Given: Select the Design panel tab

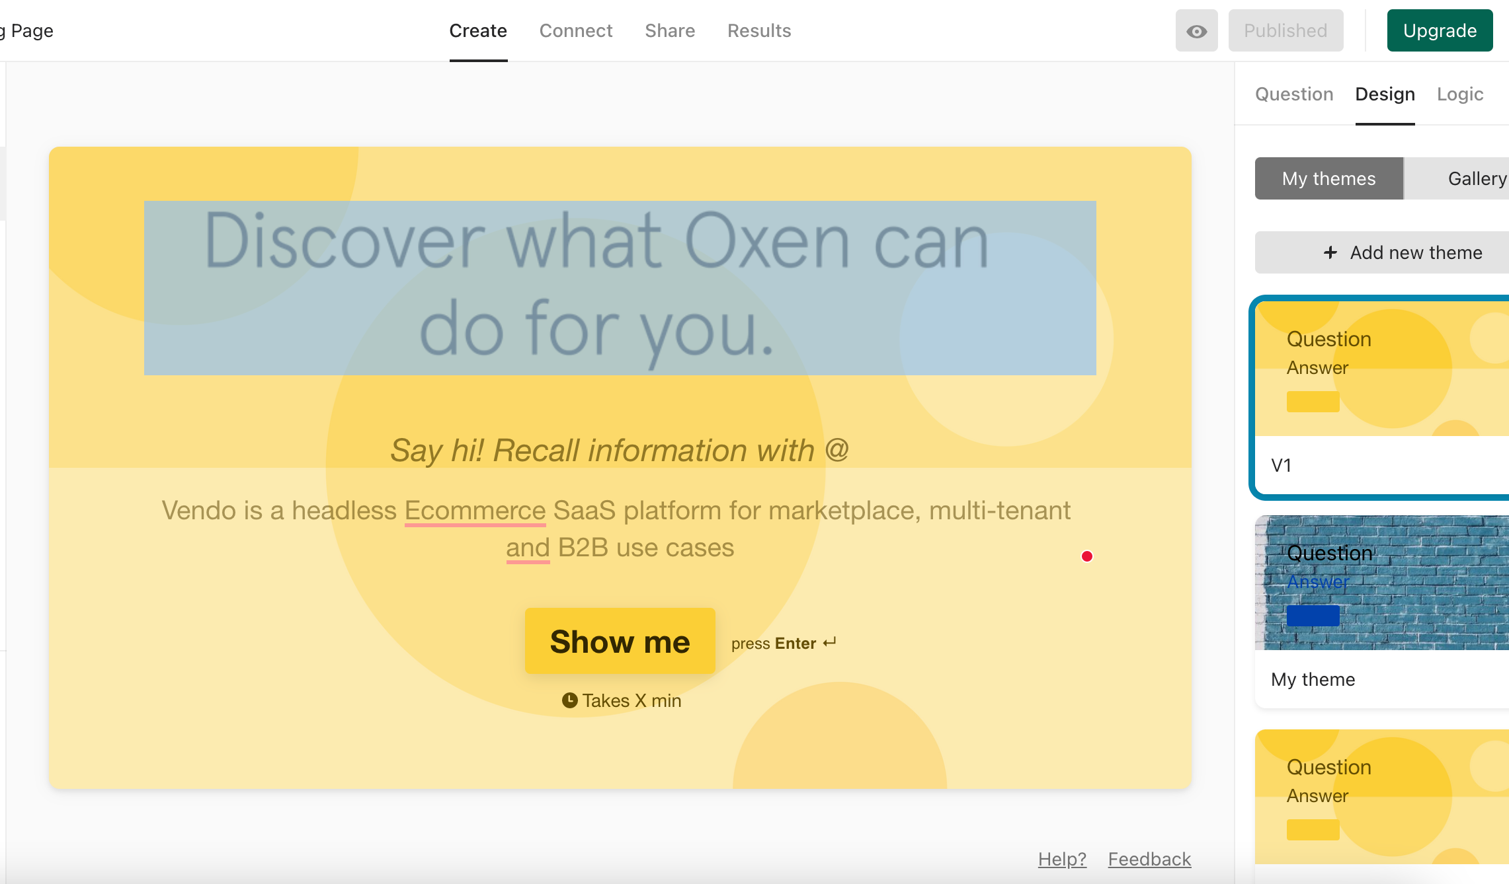Looking at the screenshot, I should 1385,94.
